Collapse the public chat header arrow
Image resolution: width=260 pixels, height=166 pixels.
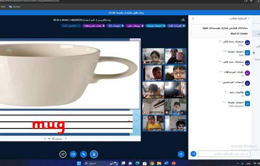pos(249,18)
